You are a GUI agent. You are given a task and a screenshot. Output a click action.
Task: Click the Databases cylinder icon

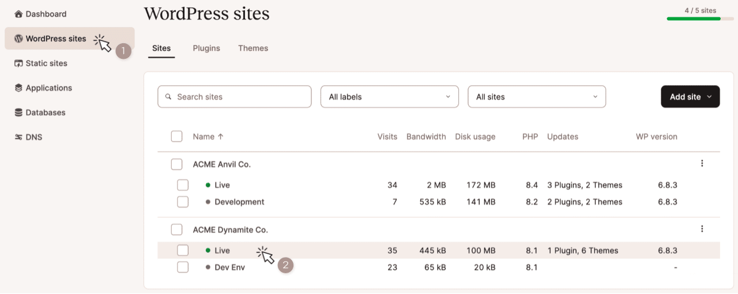click(x=18, y=113)
